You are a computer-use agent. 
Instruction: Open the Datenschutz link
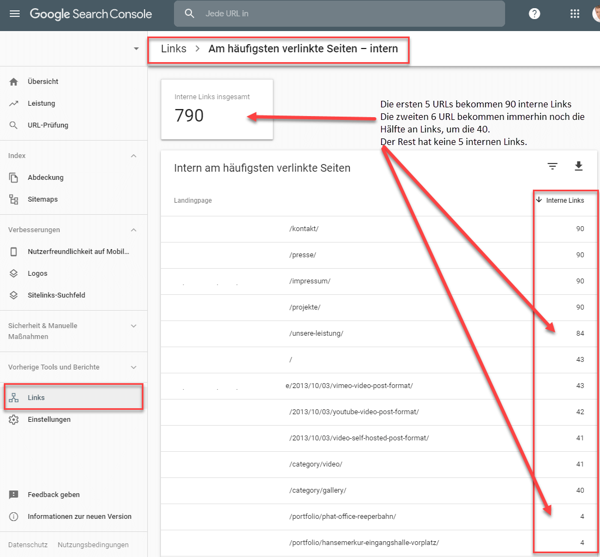[x=28, y=545]
